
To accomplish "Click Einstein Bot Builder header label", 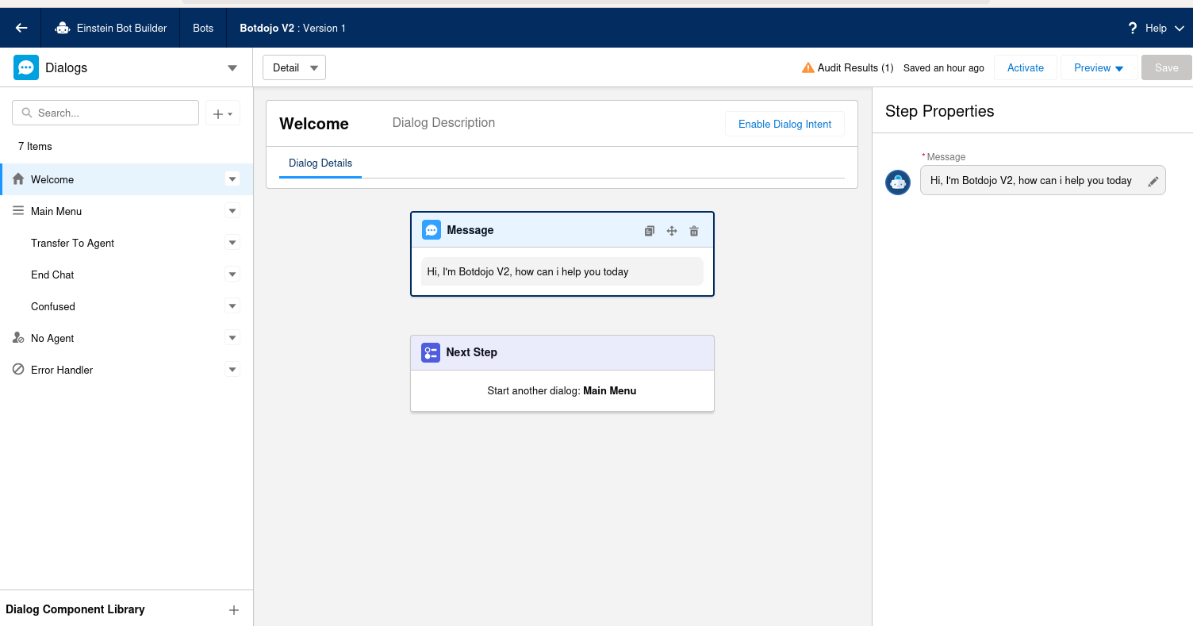I will (x=121, y=28).
